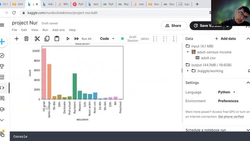Open Datasets via the table icon in the sidebar
Viewport: 250px width, 141px height.
pos(2,77)
